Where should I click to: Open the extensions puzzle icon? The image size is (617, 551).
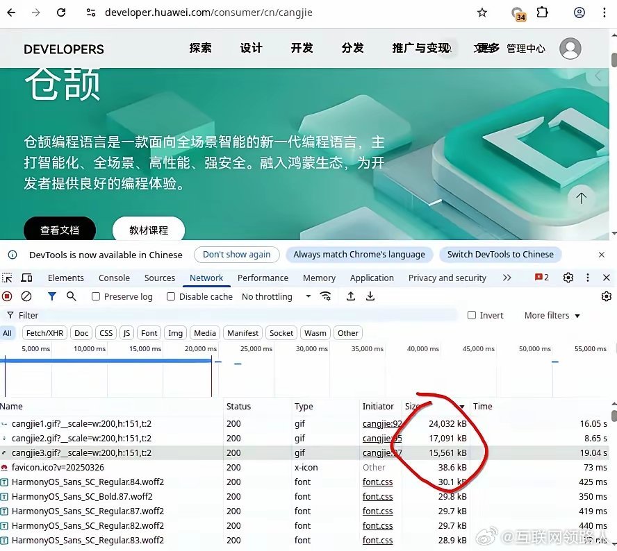tap(542, 12)
